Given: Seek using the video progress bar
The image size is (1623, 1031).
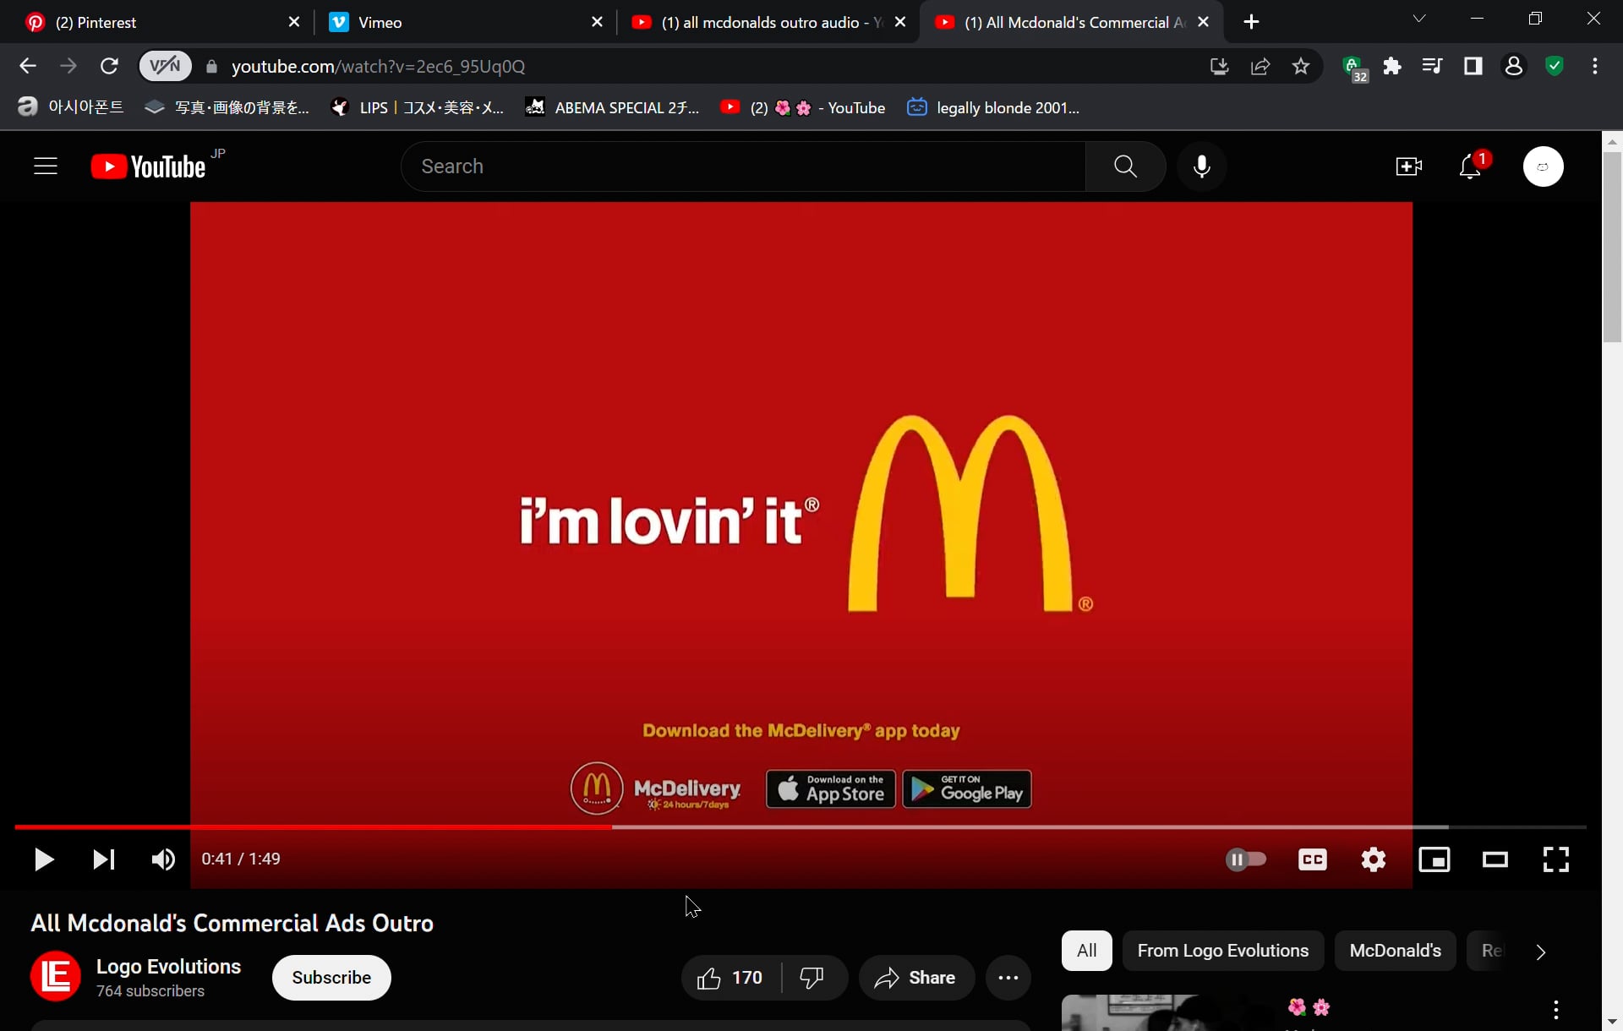Looking at the screenshot, I should pyautogui.click(x=803, y=826).
